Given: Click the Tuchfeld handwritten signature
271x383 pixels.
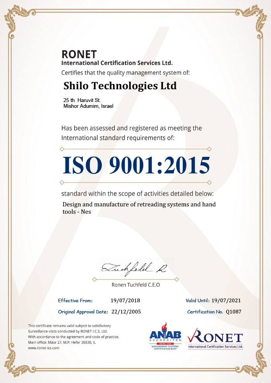Looking at the screenshot, I should pos(134,269).
